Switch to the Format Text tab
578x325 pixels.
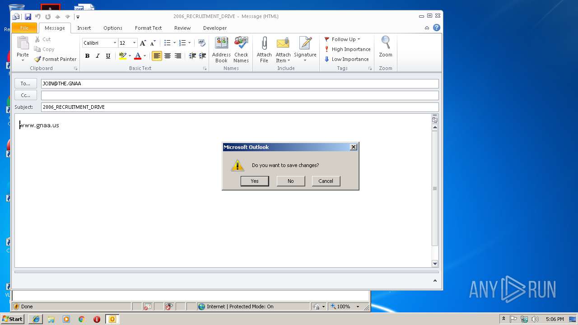click(x=148, y=28)
